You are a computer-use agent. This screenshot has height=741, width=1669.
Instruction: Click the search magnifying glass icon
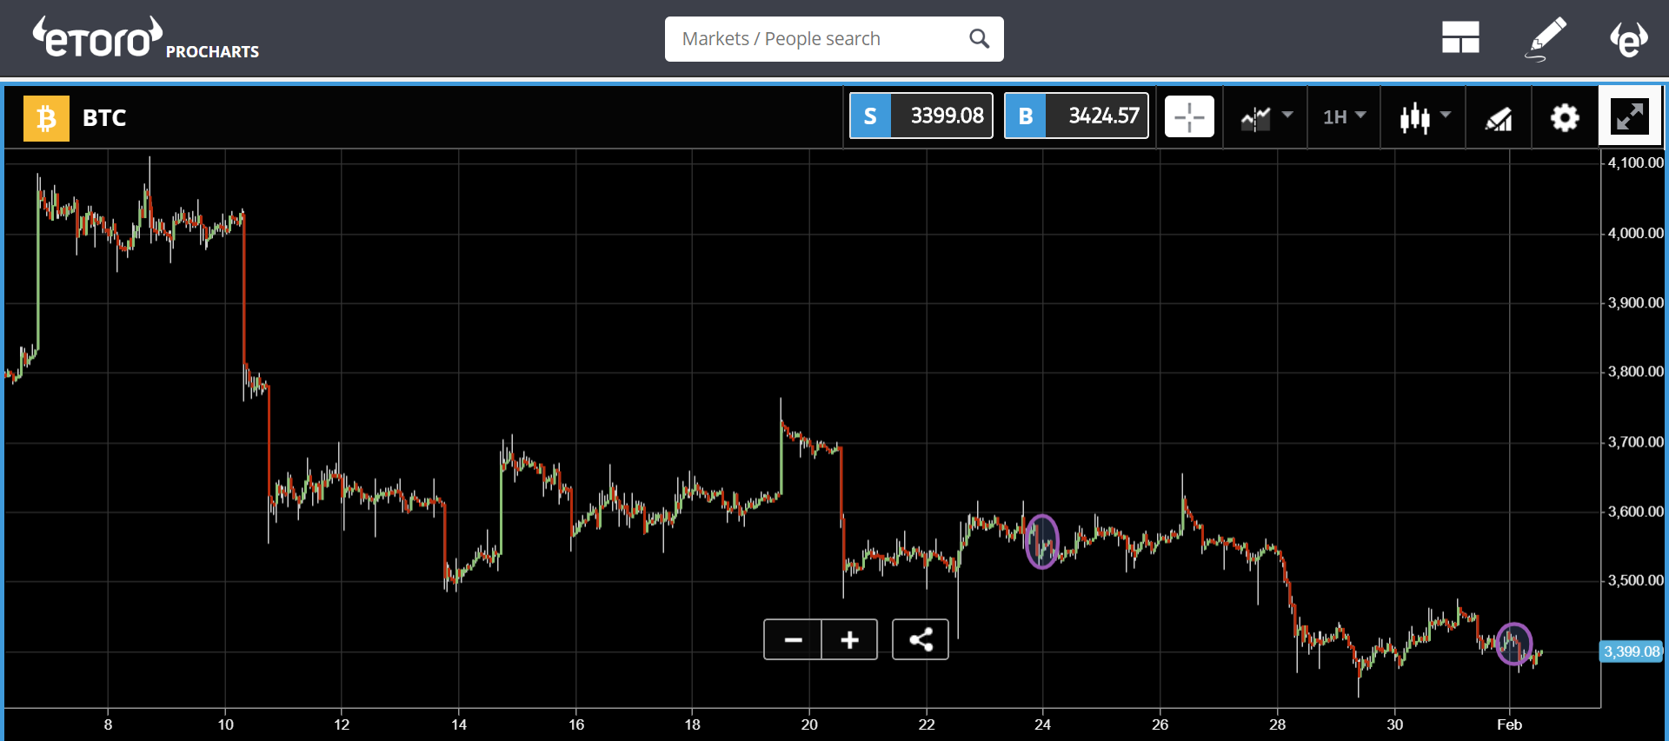pos(979,39)
